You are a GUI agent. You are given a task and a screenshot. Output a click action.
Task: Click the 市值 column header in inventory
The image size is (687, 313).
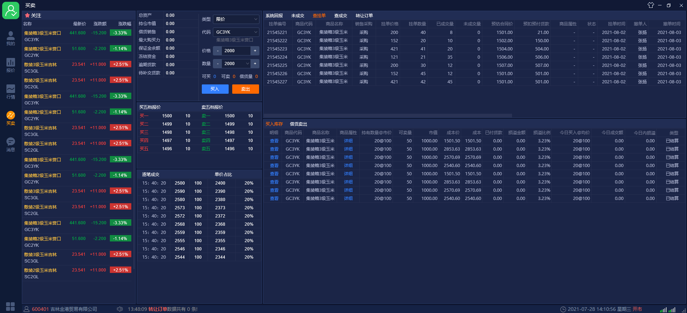(x=433, y=133)
